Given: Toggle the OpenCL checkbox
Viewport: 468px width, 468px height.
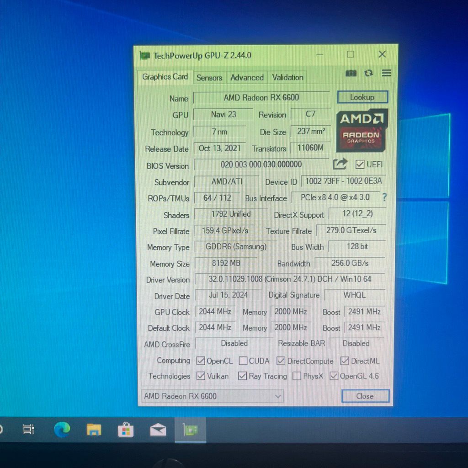Looking at the screenshot, I should pos(201,361).
